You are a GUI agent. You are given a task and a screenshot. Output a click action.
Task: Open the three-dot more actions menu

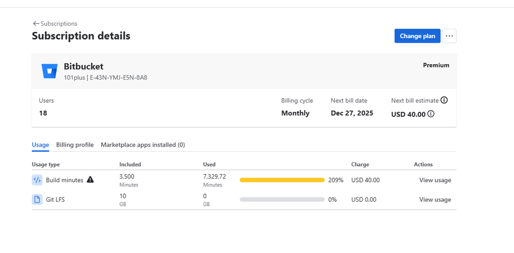click(x=449, y=36)
